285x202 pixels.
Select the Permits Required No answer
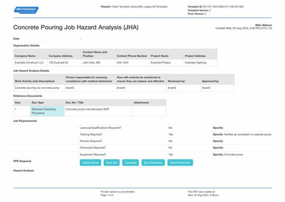coord(170,141)
